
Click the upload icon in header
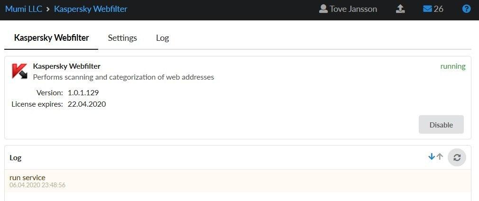coord(400,9)
